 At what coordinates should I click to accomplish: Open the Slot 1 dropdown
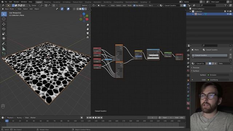(153, 5)
